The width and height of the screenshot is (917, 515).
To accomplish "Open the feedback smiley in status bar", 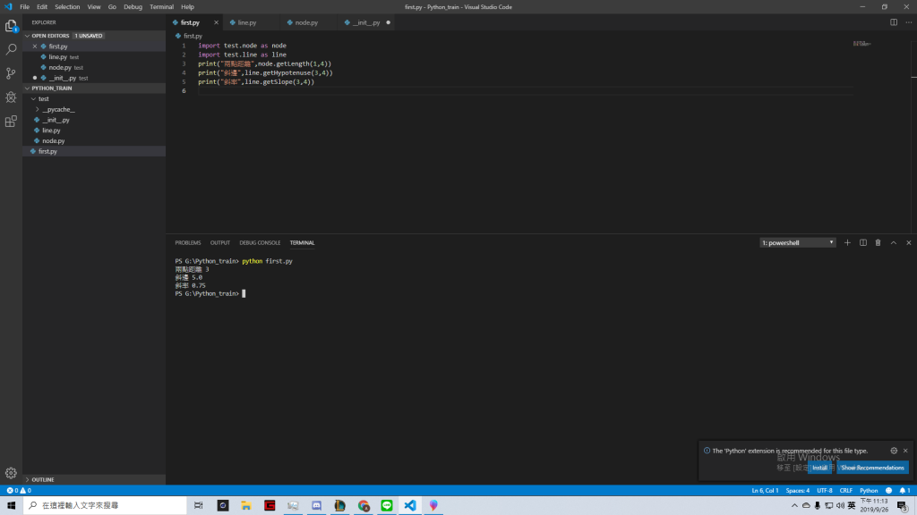I will [x=889, y=491].
